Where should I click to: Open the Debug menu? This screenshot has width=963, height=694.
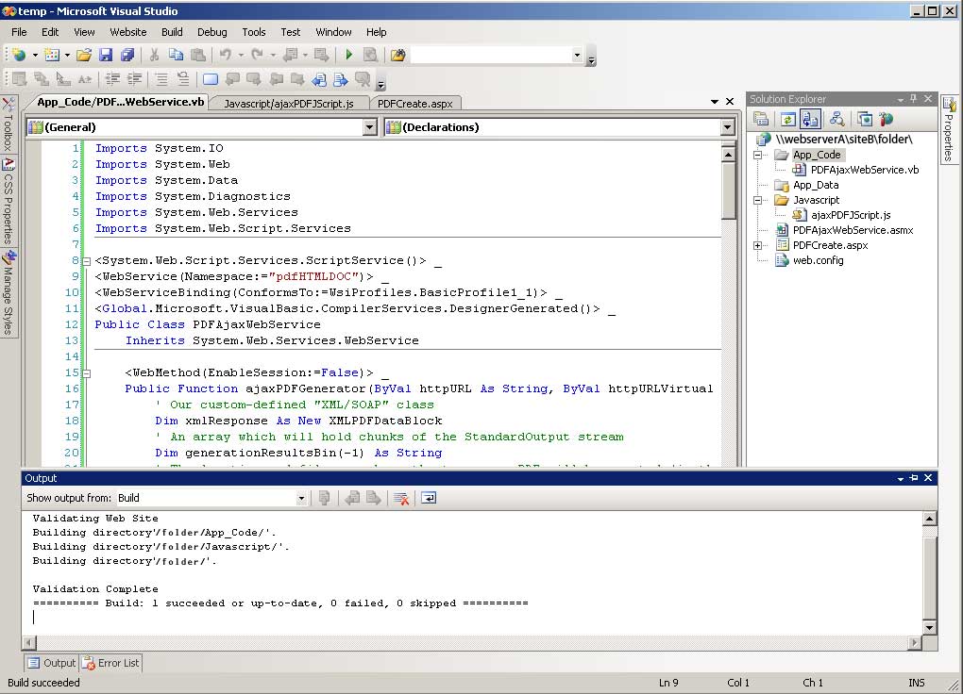[211, 32]
